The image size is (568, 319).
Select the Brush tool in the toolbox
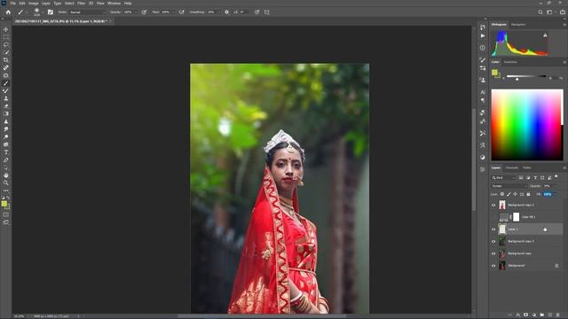point(6,83)
